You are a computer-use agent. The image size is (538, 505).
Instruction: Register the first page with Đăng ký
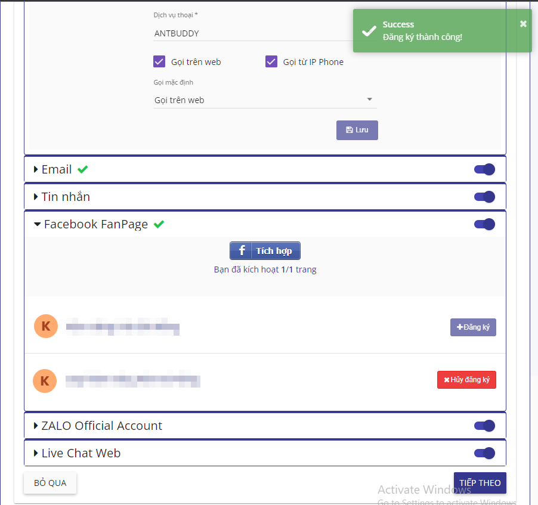473,327
